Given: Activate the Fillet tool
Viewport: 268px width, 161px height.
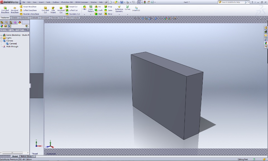Looking at the screenshot, I should pos(84,8).
